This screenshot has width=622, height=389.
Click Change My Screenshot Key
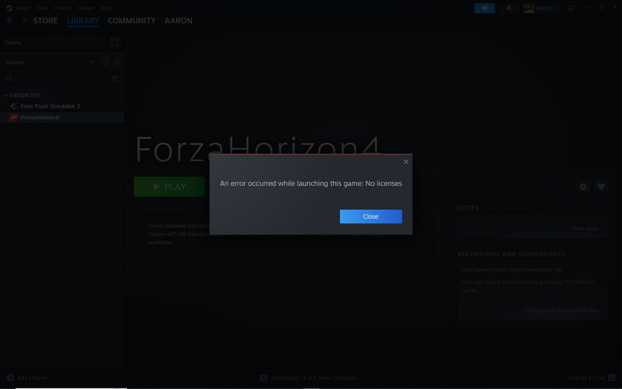[562, 311]
